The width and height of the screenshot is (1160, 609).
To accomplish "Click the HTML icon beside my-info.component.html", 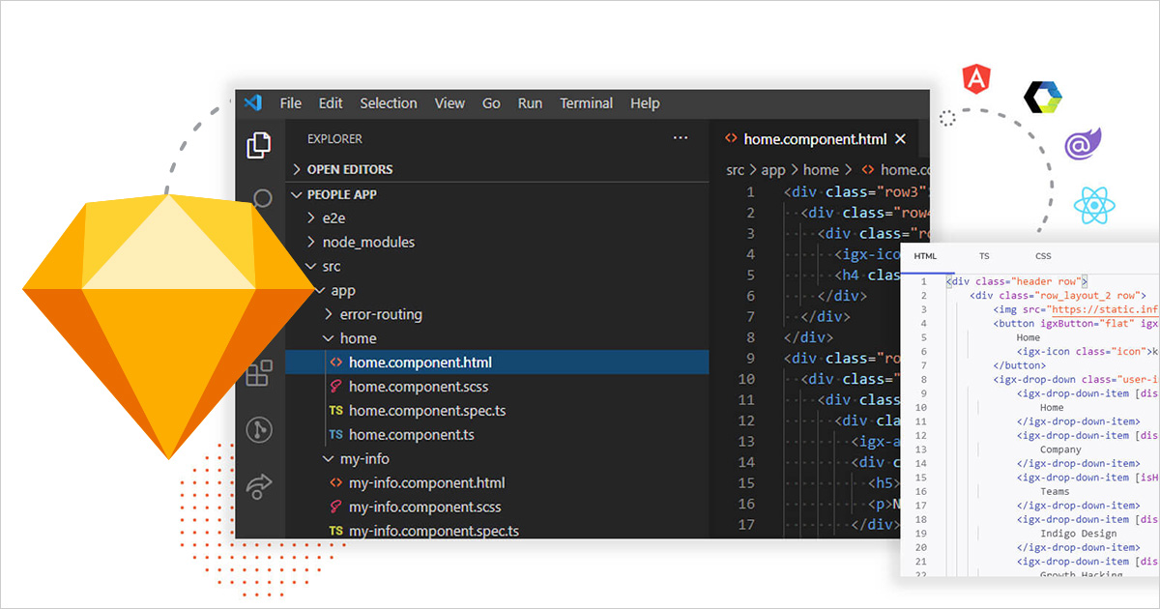I will [x=336, y=482].
